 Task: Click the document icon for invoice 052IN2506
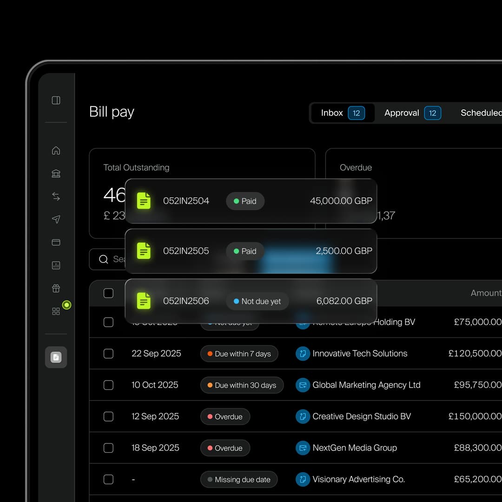pos(144,301)
